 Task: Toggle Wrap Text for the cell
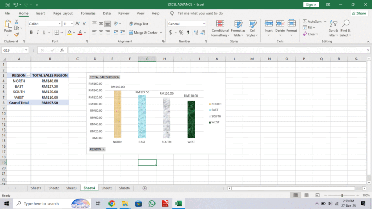tap(138, 24)
